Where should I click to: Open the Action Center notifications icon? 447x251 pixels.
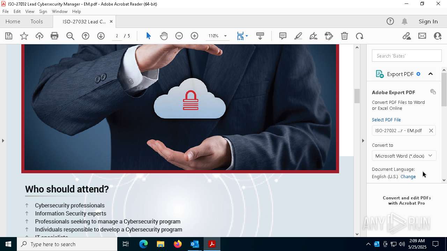(x=436, y=244)
